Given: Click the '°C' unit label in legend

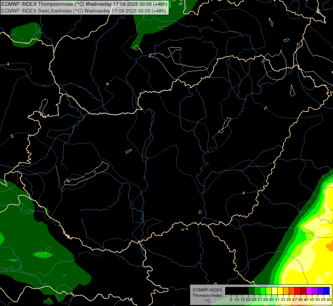Looking at the screenshot, I should 207,301.
